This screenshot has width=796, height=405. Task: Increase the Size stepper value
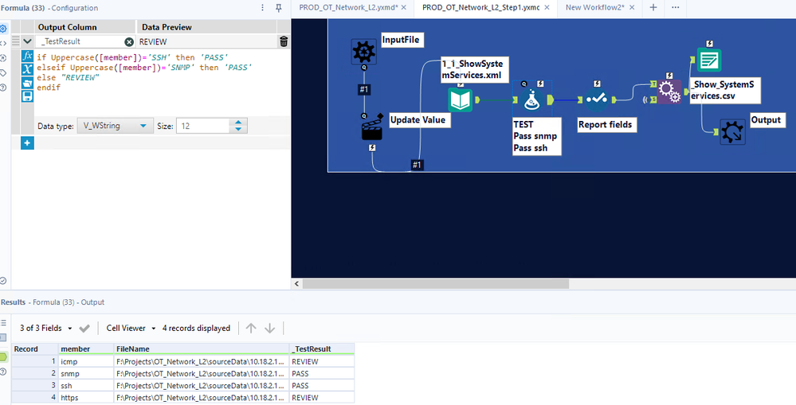238,123
